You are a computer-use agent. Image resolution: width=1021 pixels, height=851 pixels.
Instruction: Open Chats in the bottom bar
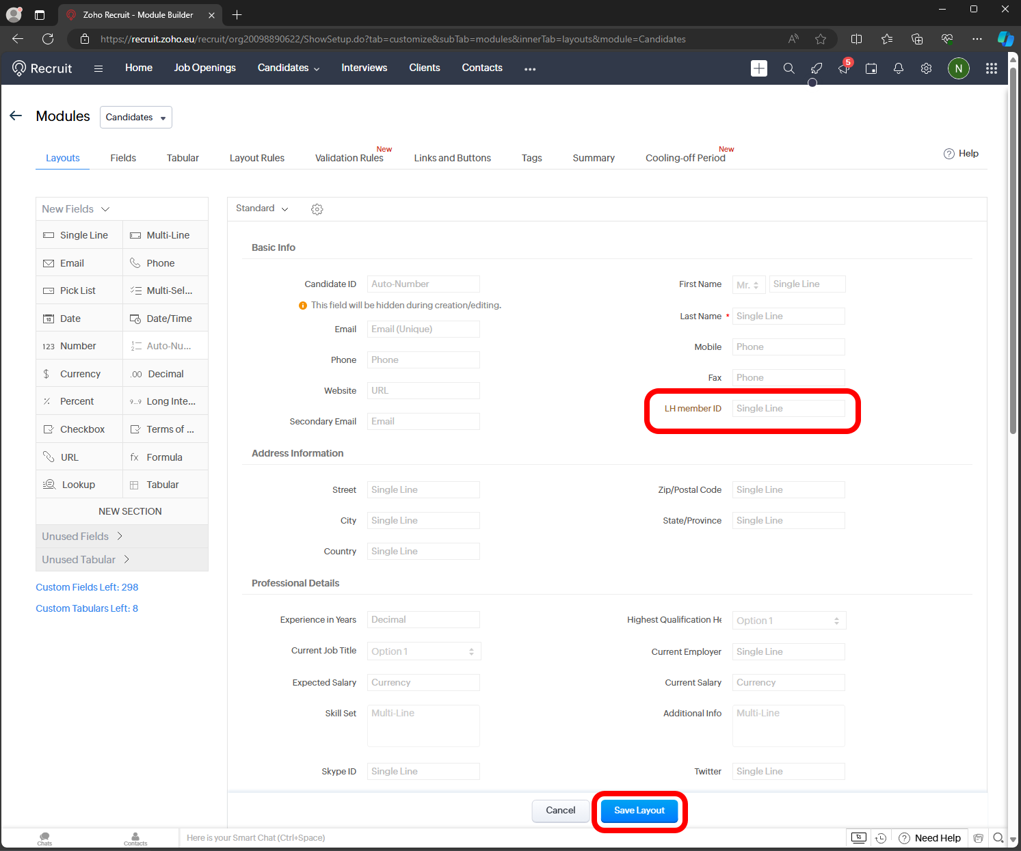click(x=44, y=839)
